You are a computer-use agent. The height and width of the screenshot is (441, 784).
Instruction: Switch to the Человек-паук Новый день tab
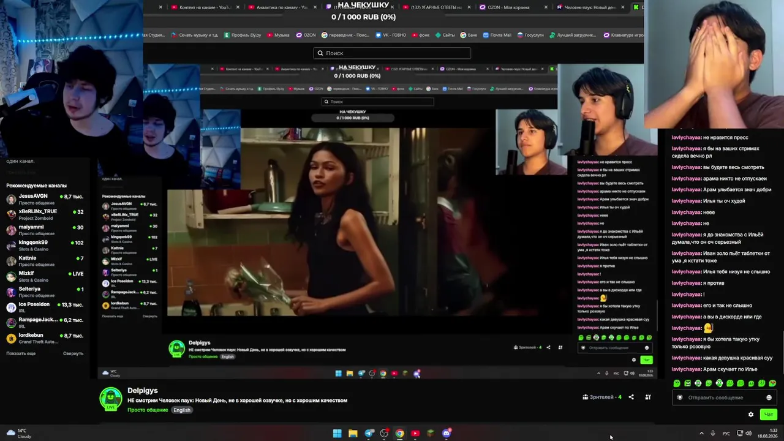point(589,7)
